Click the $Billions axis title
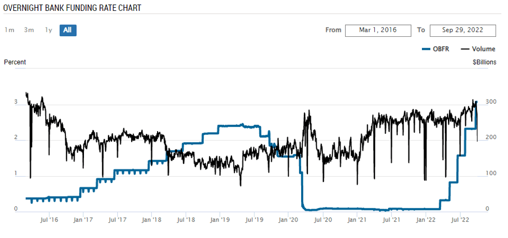 [x=485, y=62]
